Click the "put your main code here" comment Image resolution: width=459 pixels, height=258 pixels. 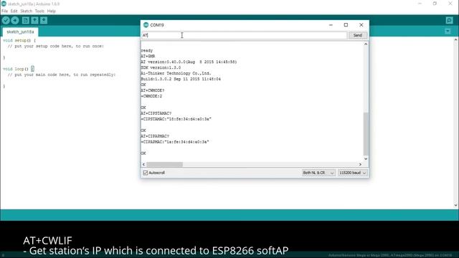pyautogui.click(x=62, y=75)
